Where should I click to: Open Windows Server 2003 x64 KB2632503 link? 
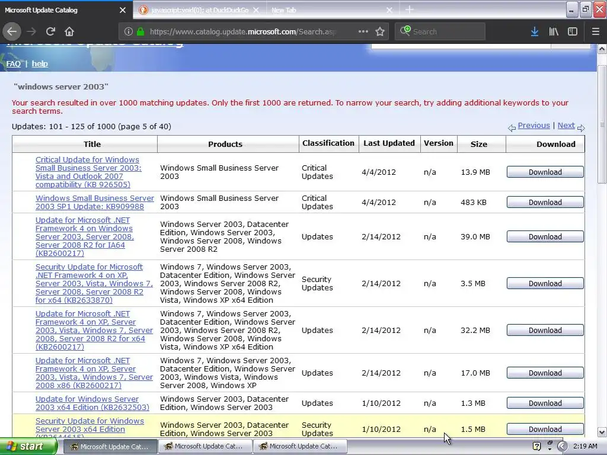92,403
